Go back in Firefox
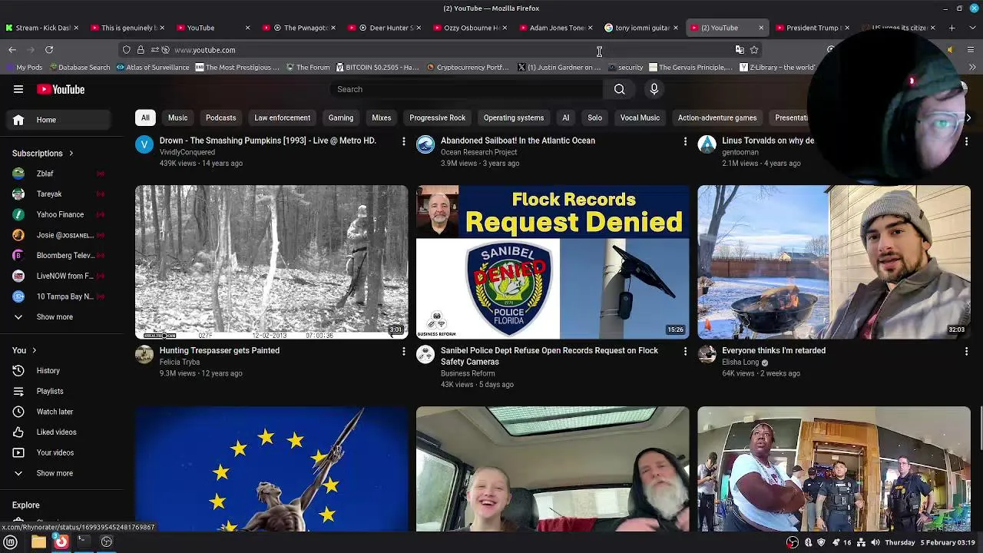 coord(12,50)
